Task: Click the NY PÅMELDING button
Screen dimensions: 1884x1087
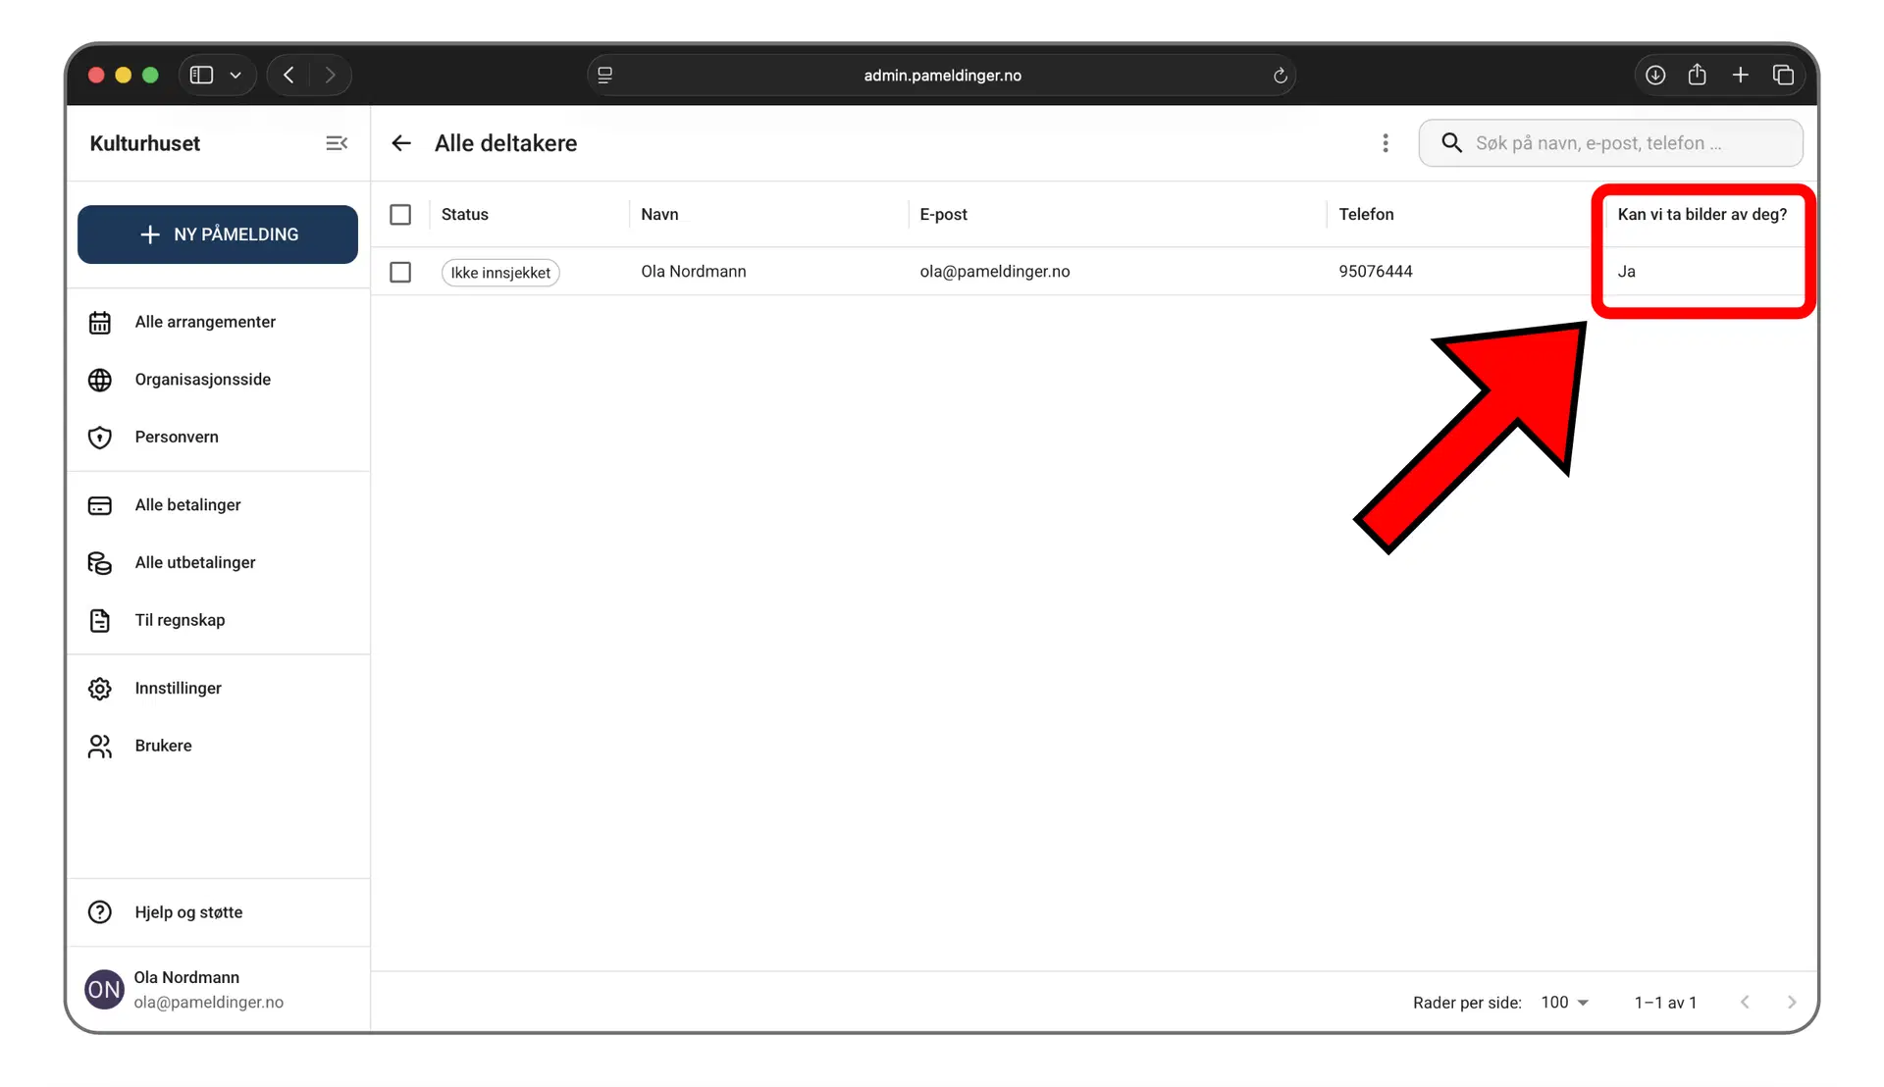Action: click(218, 234)
